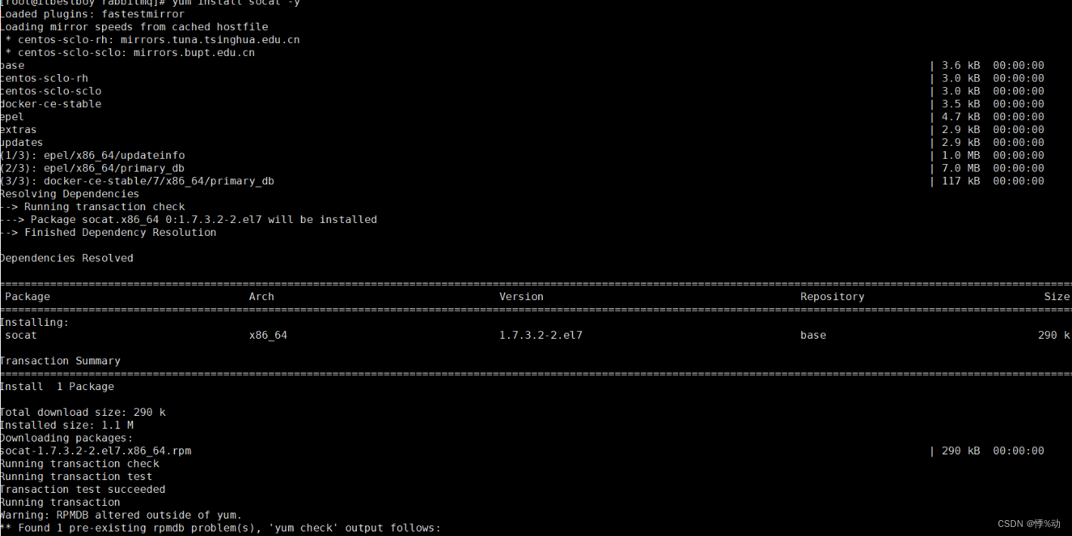The image size is (1072, 536).
Task: Click the epel/x86_64/primary_db download line
Action: (x=522, y=168)
